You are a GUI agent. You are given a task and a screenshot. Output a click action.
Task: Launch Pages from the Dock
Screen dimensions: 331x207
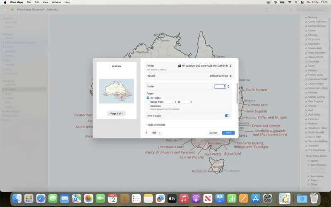click(x=244, y=199)
